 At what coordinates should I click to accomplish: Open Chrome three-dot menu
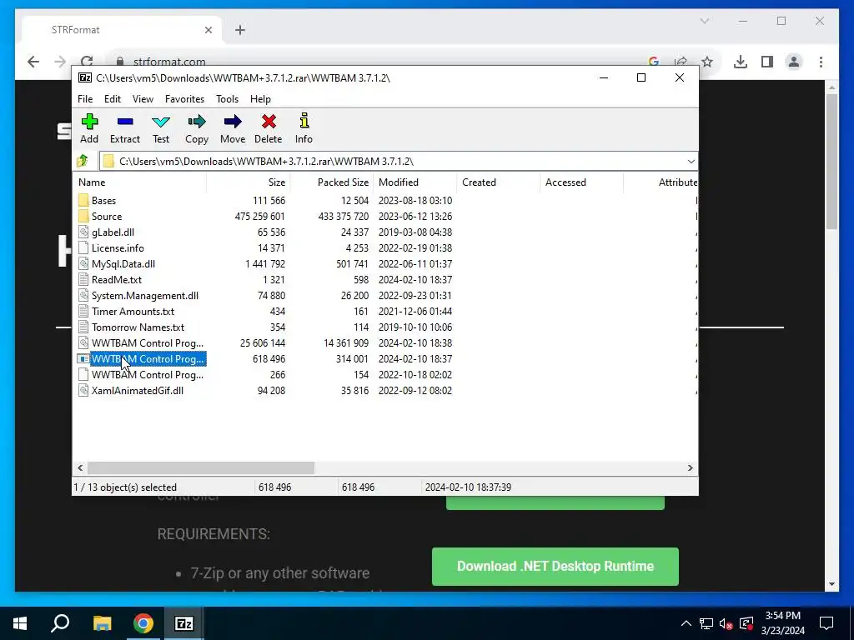point(821,62)
